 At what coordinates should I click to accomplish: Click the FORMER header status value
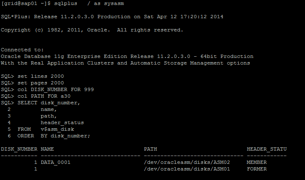(x=257, y=169)
